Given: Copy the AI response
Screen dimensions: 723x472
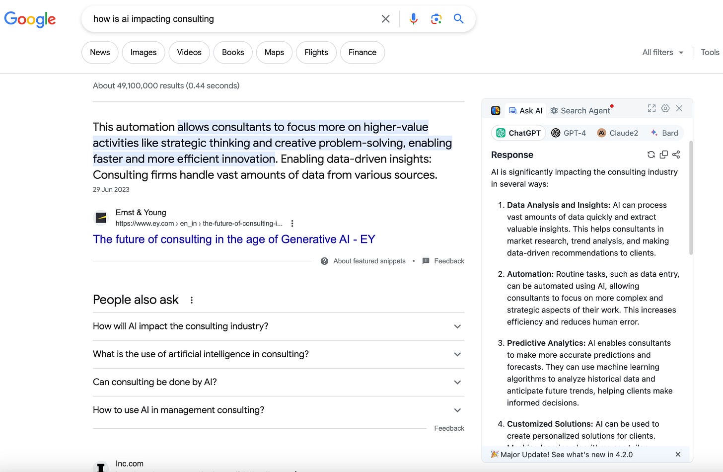Looking at the screenshot, I should coord(663,155).
